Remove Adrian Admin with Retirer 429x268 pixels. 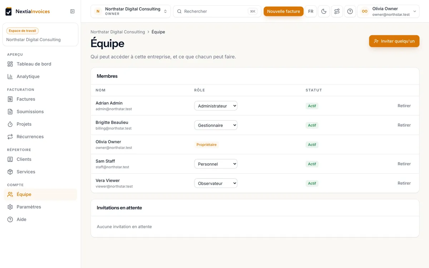(x=404, y=106)
